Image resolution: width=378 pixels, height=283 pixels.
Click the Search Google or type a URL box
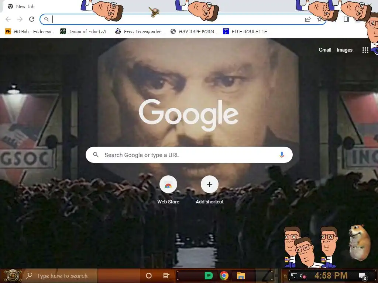point(189,155)
